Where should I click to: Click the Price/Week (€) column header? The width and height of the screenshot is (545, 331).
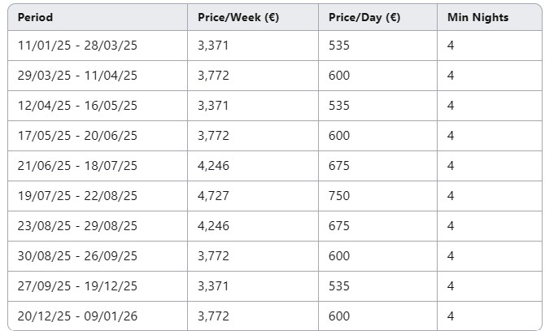pos(253,17)
